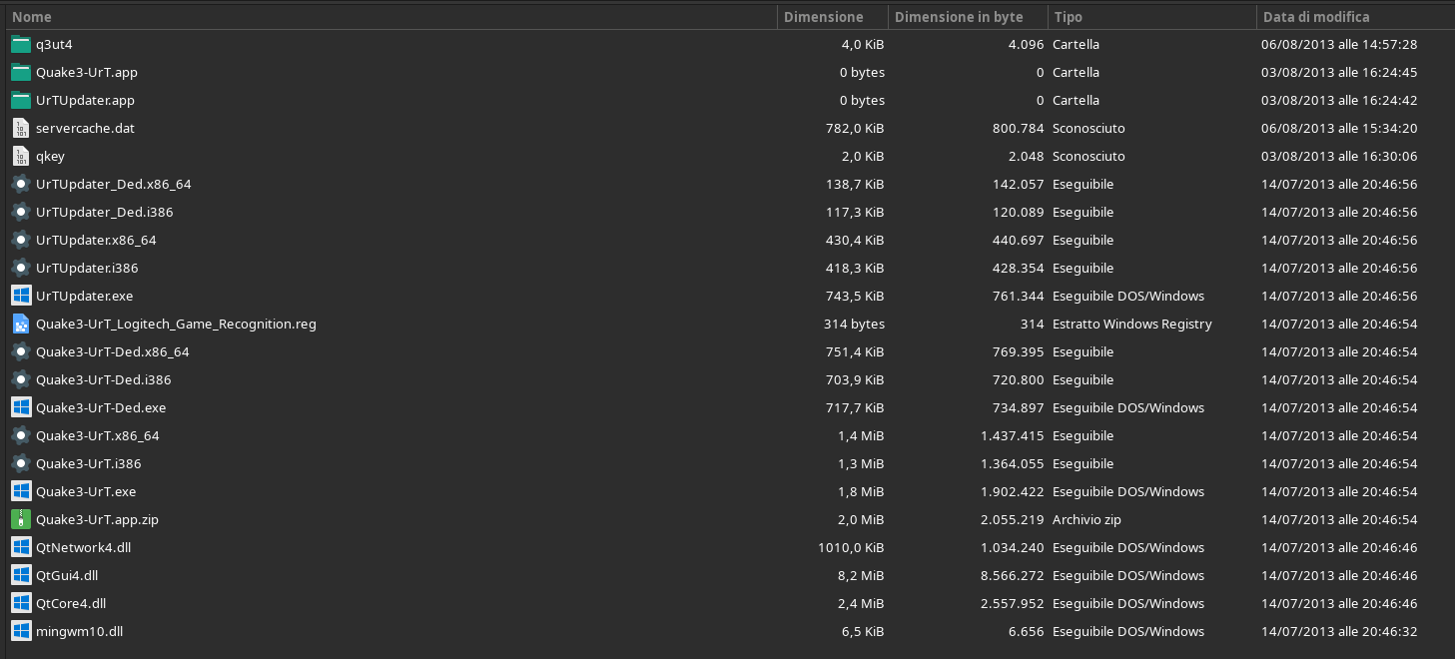
Task: Sort files by the Nome column header
Action: pos(391,17)
